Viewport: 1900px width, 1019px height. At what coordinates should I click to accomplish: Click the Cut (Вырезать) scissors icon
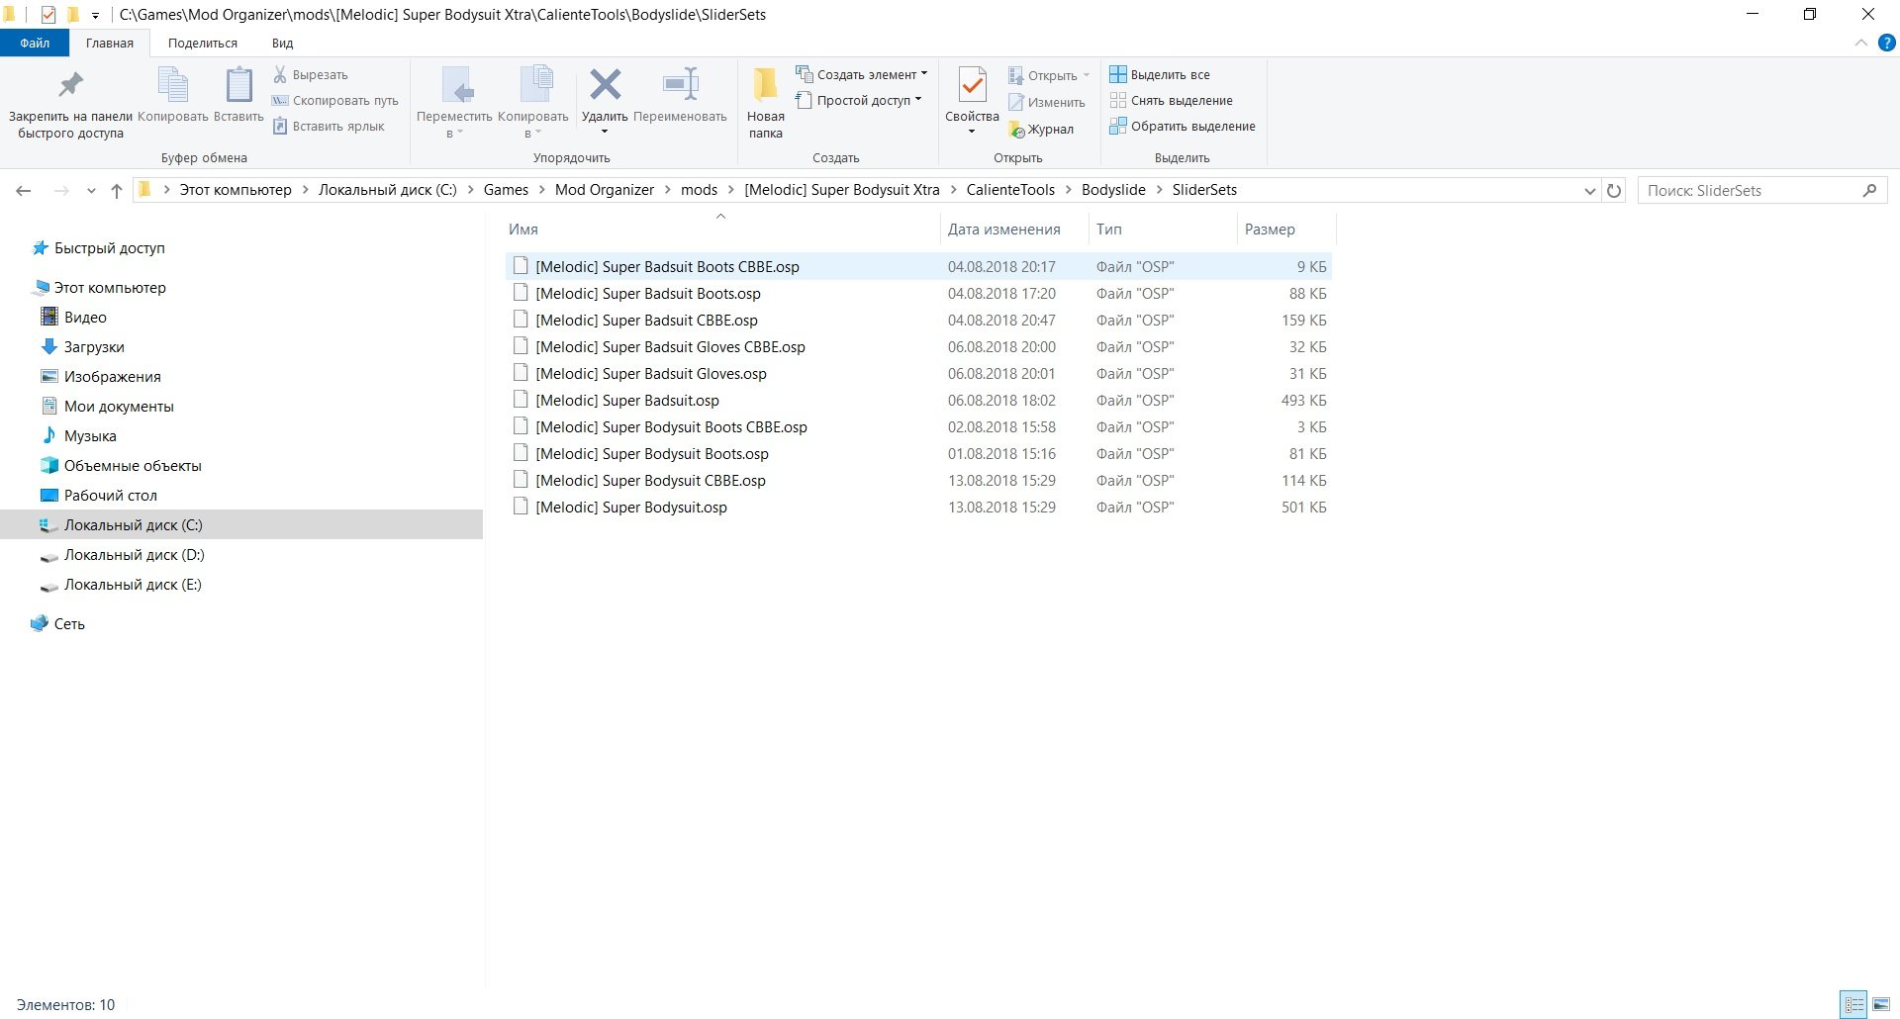[281, 74]
